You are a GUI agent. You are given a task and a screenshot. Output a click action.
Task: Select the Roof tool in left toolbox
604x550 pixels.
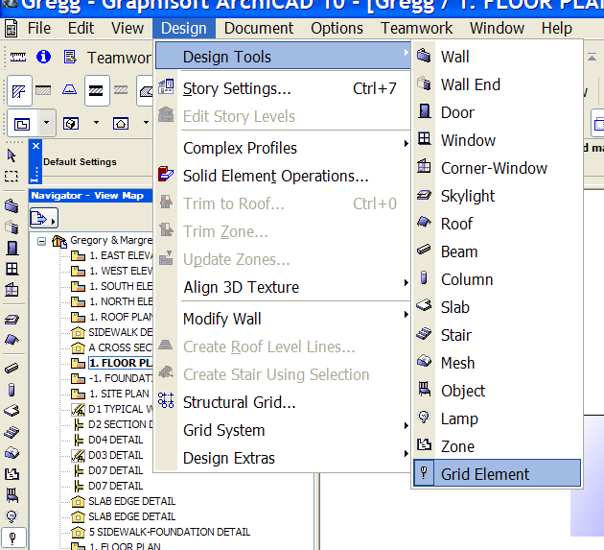click(x=12, y=340)
